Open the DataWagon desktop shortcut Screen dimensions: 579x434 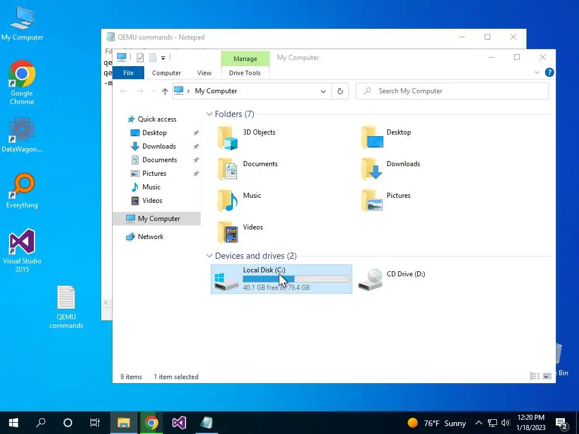(22, 134)
